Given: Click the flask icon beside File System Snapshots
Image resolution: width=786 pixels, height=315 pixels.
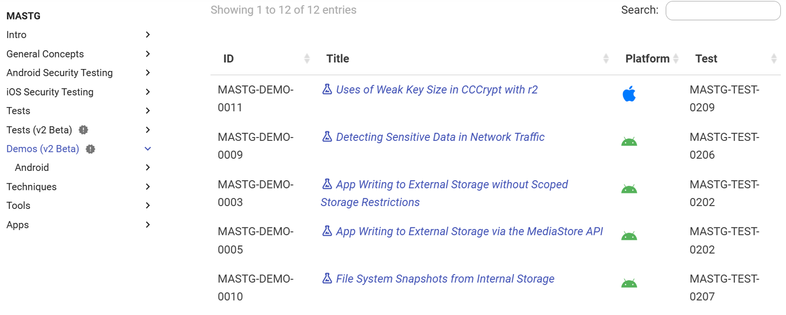Looking at the screenshot, I should point(327,279).
